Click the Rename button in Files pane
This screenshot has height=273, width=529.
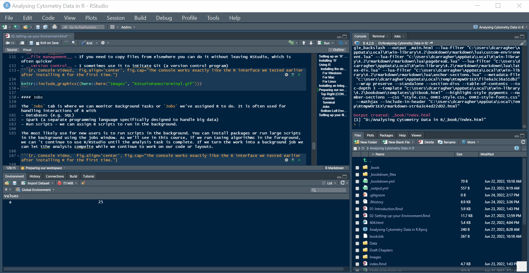pyautogui.click(x=447, y=142)
